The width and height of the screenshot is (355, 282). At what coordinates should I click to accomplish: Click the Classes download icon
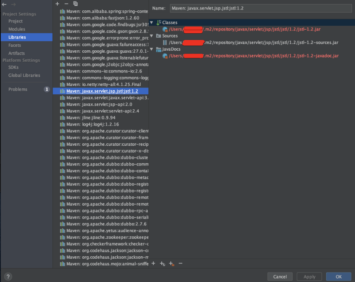click(159, 23)
